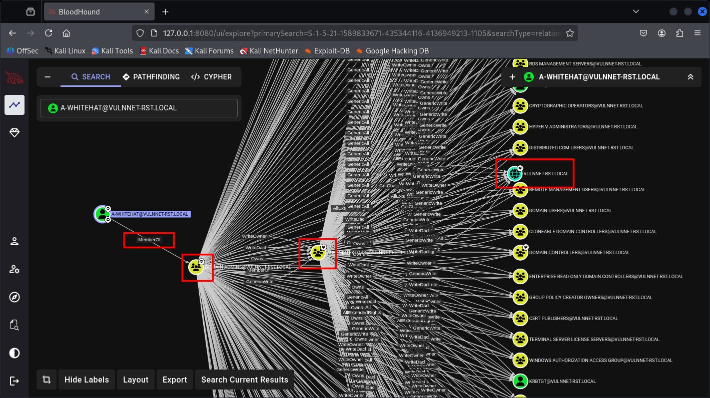Click the Export button
This screenshot has width=710, height=398.
175,380
